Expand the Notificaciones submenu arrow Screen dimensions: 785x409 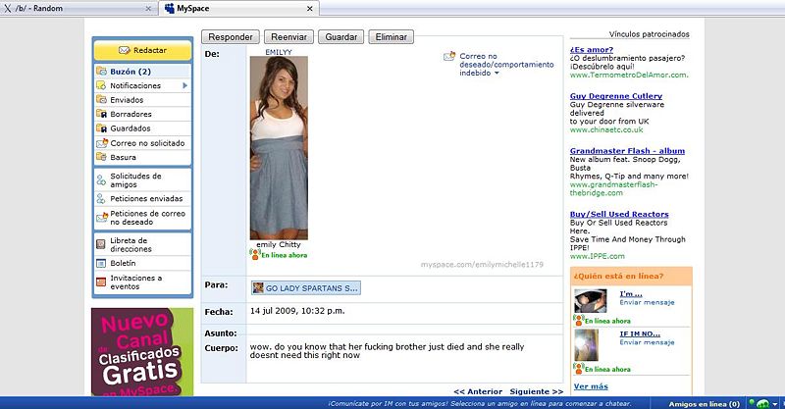click(184, 85)
